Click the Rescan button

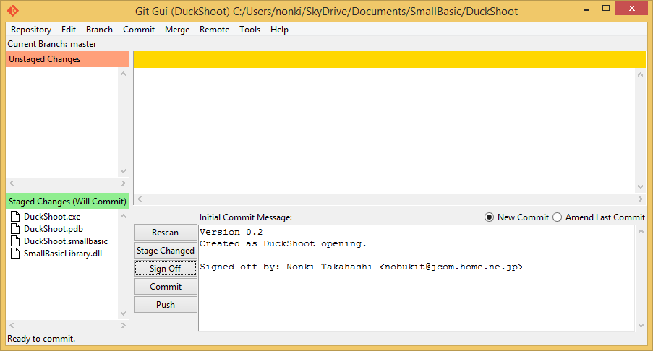(166, 233)
